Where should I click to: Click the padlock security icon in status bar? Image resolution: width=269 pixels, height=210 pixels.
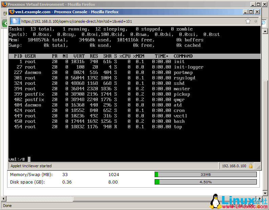point(251,166)
